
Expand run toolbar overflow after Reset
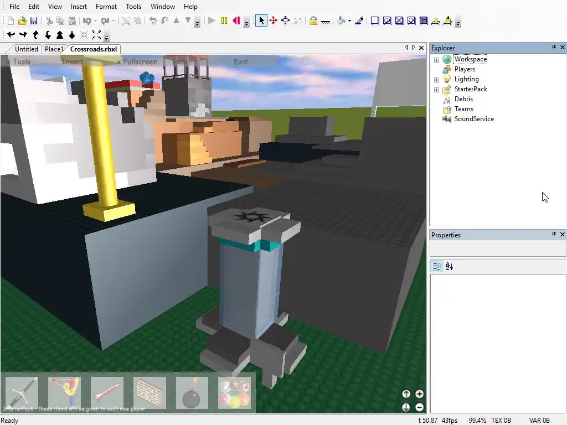click(246, 22)
